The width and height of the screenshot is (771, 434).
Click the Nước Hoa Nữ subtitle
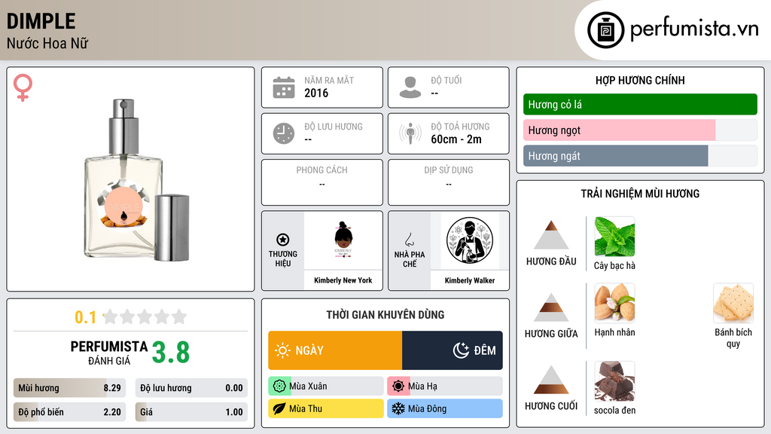pos(47,43)
